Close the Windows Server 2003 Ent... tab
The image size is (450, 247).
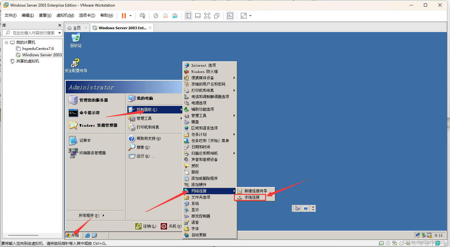pos(150,28)
